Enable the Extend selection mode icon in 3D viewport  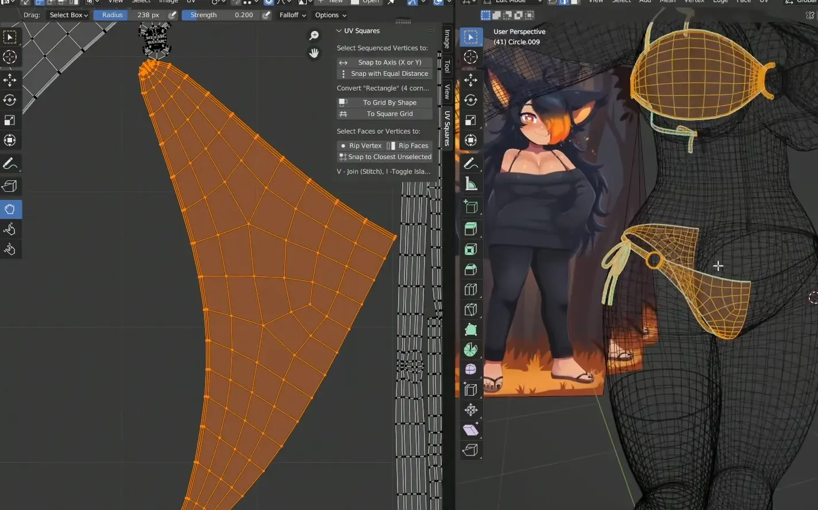[497, 15]
